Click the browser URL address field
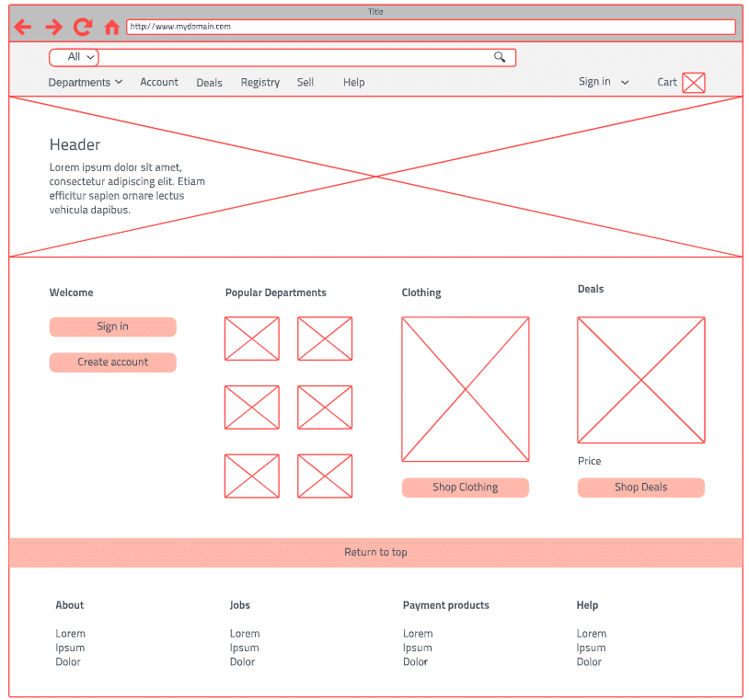Viewport: 749px width, 700px height. pyautogui.click(x=430, y=27)
